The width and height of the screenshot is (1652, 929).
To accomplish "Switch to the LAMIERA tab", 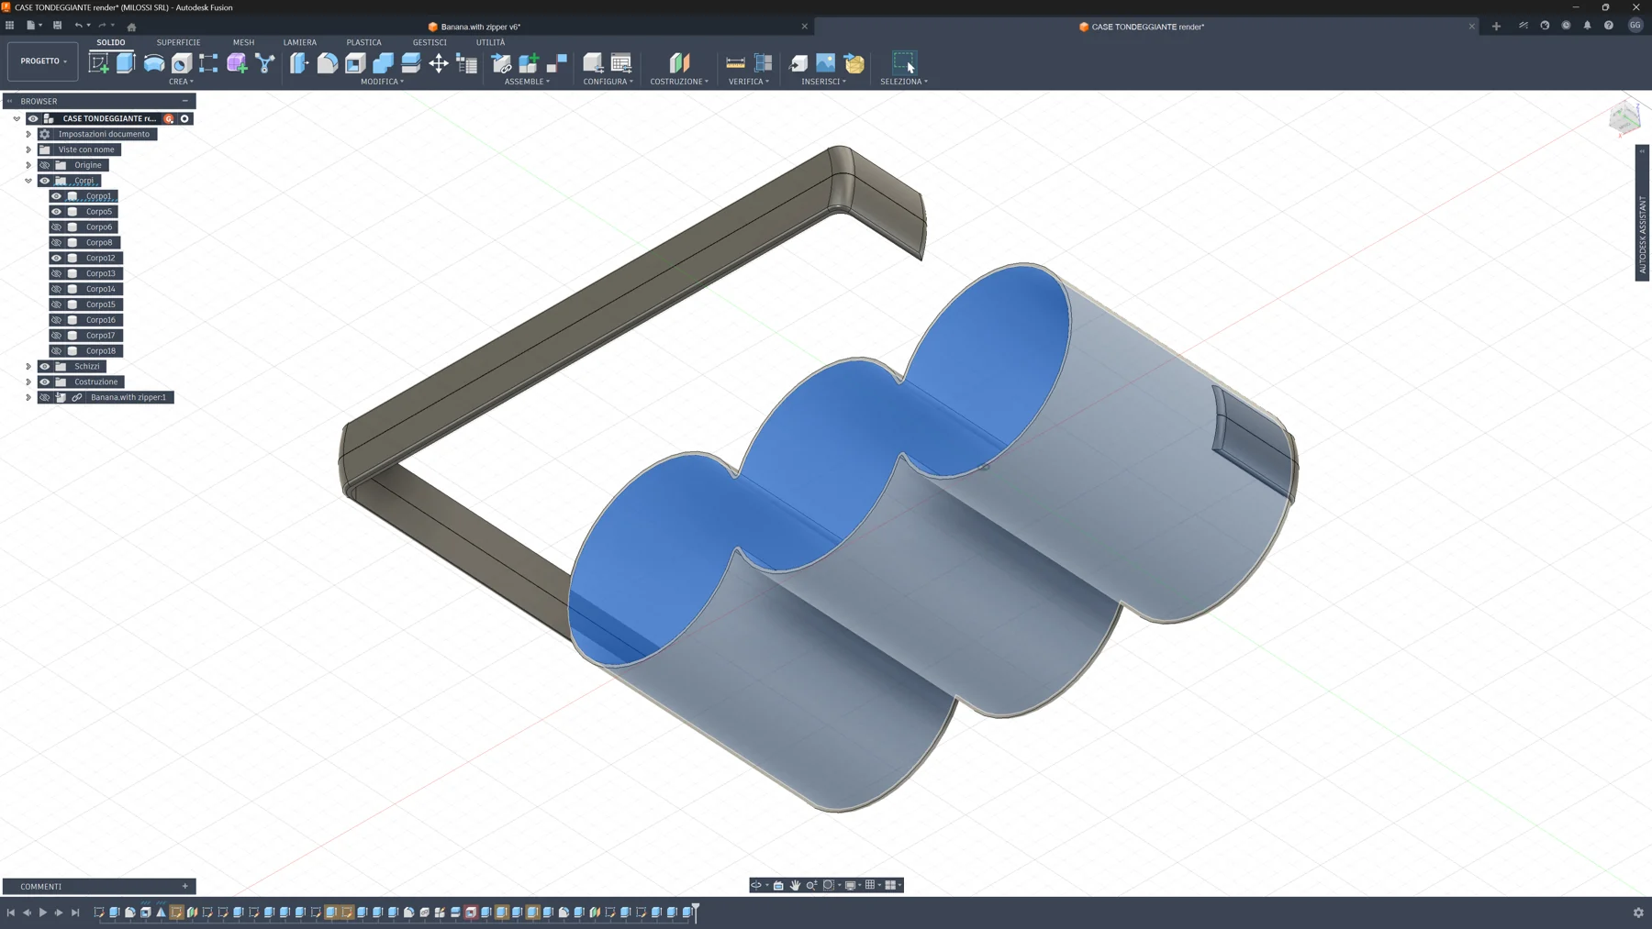I will click(299, 42).
